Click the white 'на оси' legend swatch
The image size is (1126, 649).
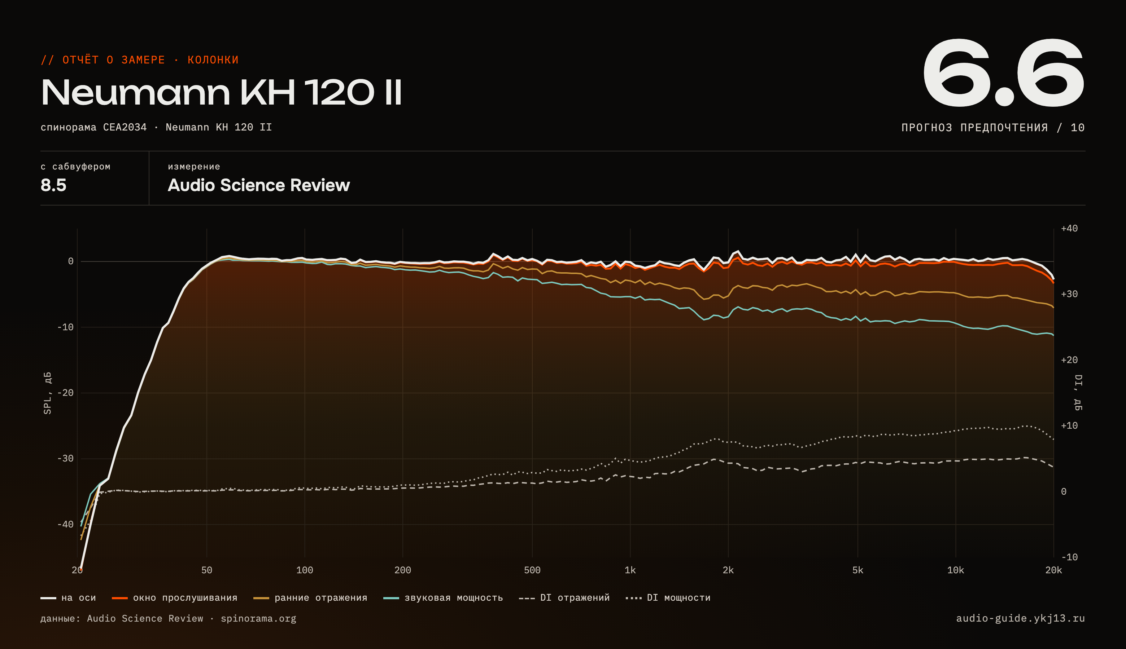pyautogui.click(x=48, y=598)
